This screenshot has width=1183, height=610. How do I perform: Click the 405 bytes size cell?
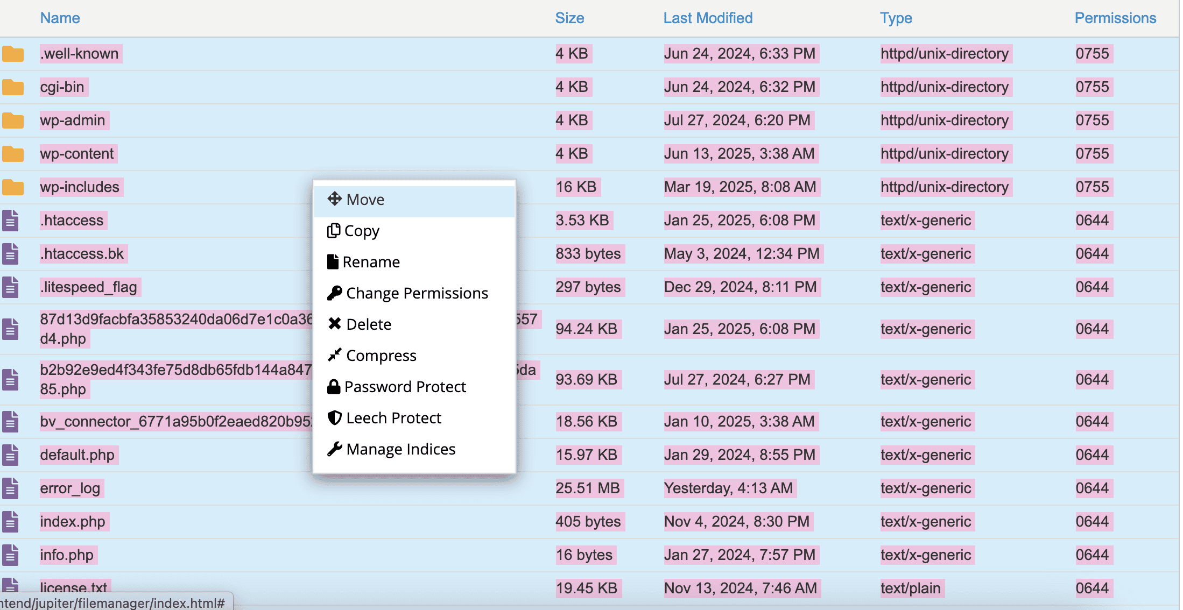click(x=588, y=522)
